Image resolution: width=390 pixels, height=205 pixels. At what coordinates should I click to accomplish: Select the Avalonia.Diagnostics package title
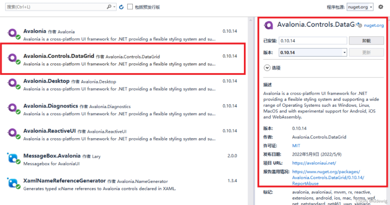click(x=51, y=106)
